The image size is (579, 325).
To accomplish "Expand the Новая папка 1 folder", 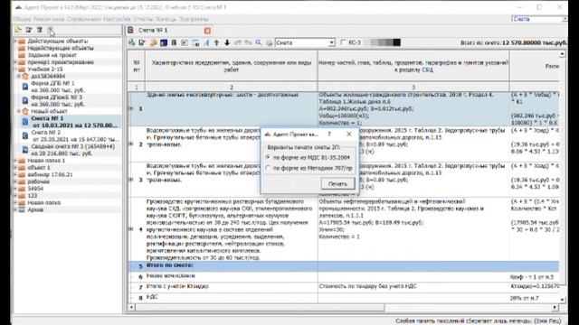I will [x=15, y=161].
